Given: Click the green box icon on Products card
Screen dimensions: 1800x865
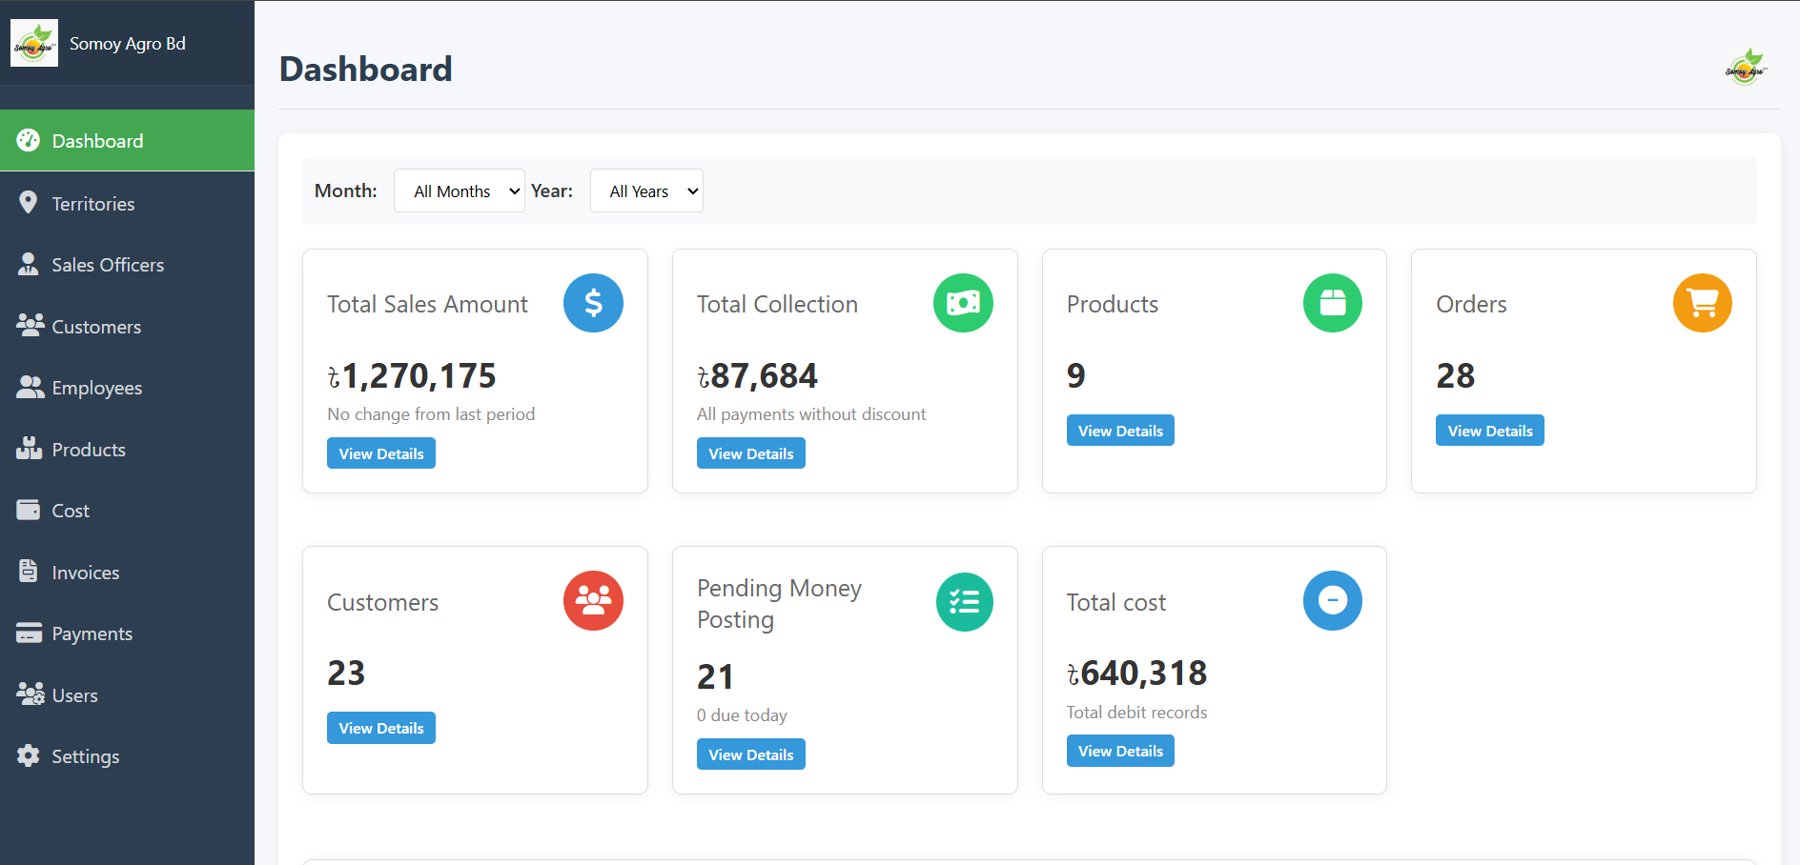Looking at the screenshot, I should click(x=1332, y=303).
